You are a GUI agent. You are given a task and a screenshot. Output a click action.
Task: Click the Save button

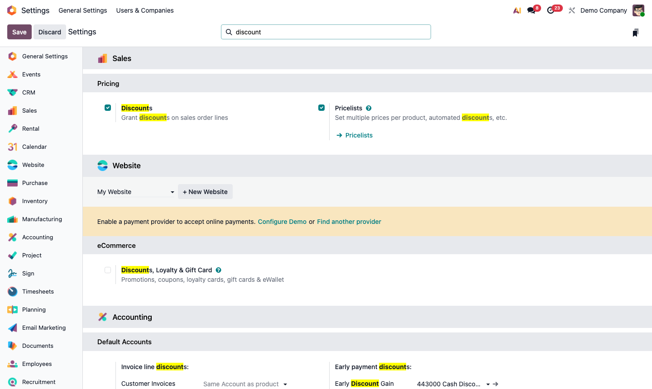pos(19,32)
